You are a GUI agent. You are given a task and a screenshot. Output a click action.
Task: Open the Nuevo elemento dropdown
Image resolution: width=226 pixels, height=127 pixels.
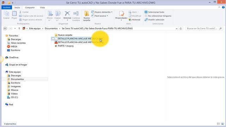(102, 12)
